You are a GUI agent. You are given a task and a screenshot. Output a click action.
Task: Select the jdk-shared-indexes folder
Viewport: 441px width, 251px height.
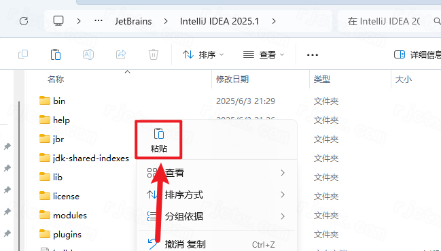coord(91,158)
